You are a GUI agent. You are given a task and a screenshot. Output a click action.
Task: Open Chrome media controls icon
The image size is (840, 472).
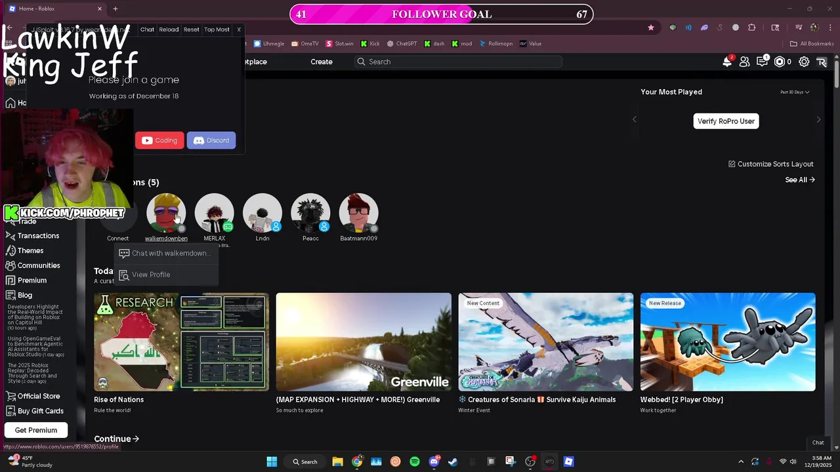click(799, 28)
